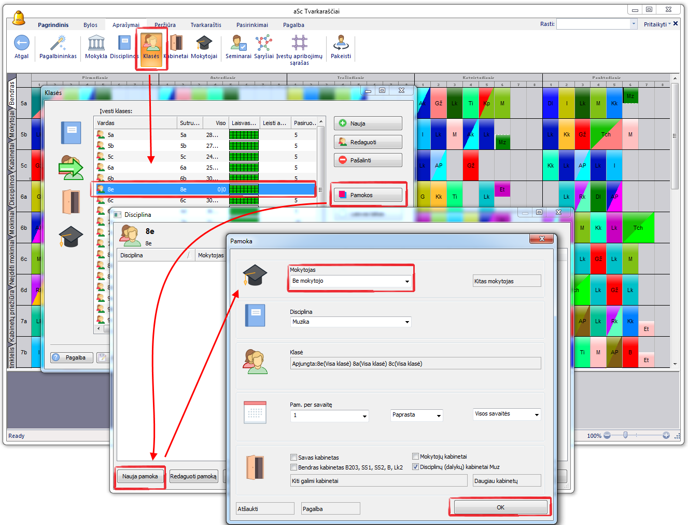This screenshot has height=525, width=688.
Task: Adjust the zoom slider in status bar
Action: 626,435
